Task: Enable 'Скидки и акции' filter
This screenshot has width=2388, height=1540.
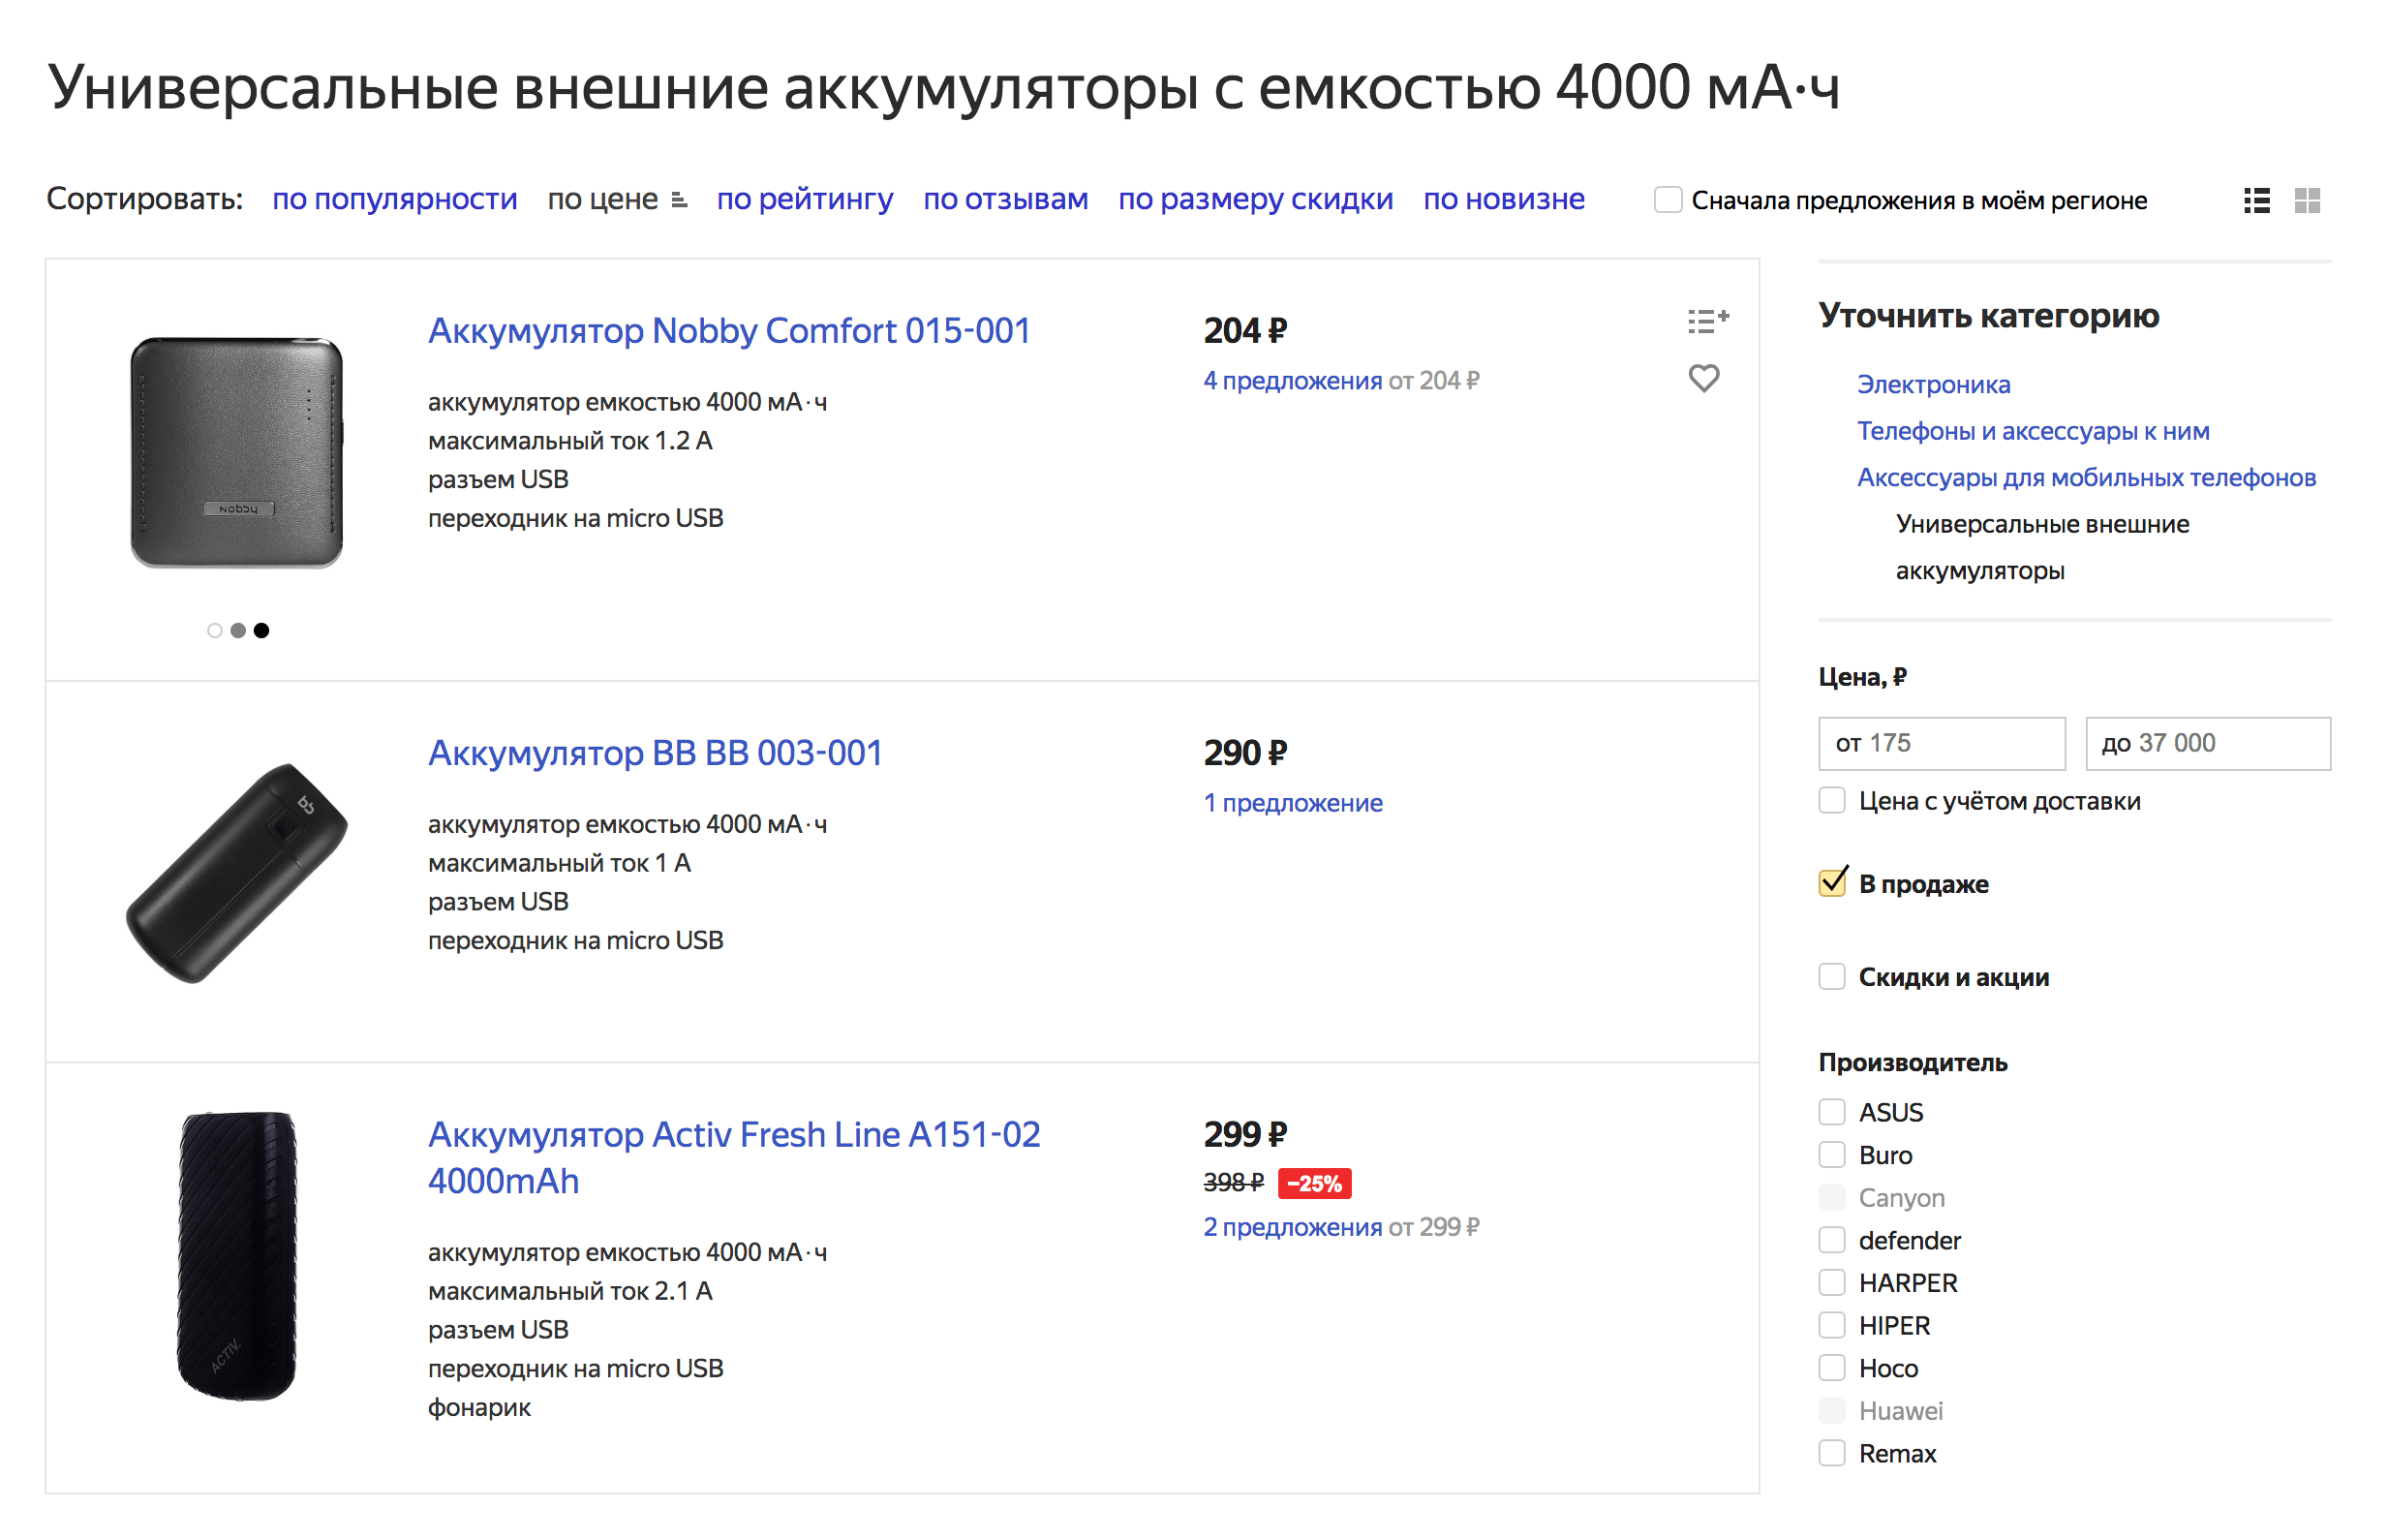Action: pyautogui.click(x=1830, y=976)
